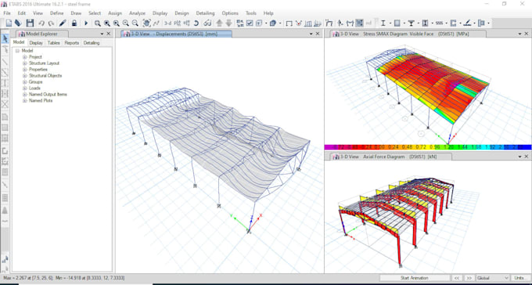
Task: Select the rubber band zoom magnifier
Action: [x=97, y=23]
